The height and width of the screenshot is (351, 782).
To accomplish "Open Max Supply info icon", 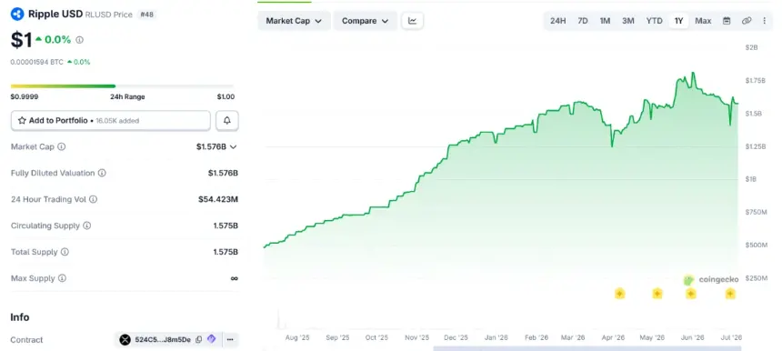I will 62,278.
